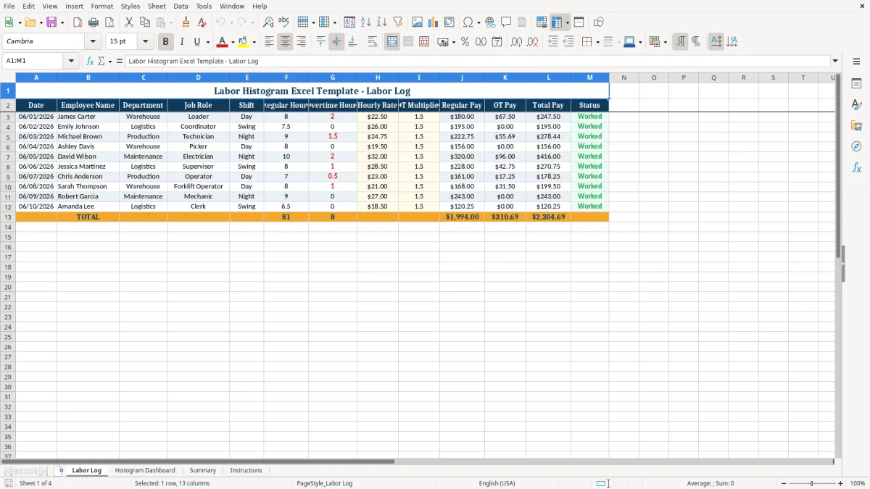Screen dimensions: 870x489
Task: Click the 100% zoom level
Action: tap(858, 483)
